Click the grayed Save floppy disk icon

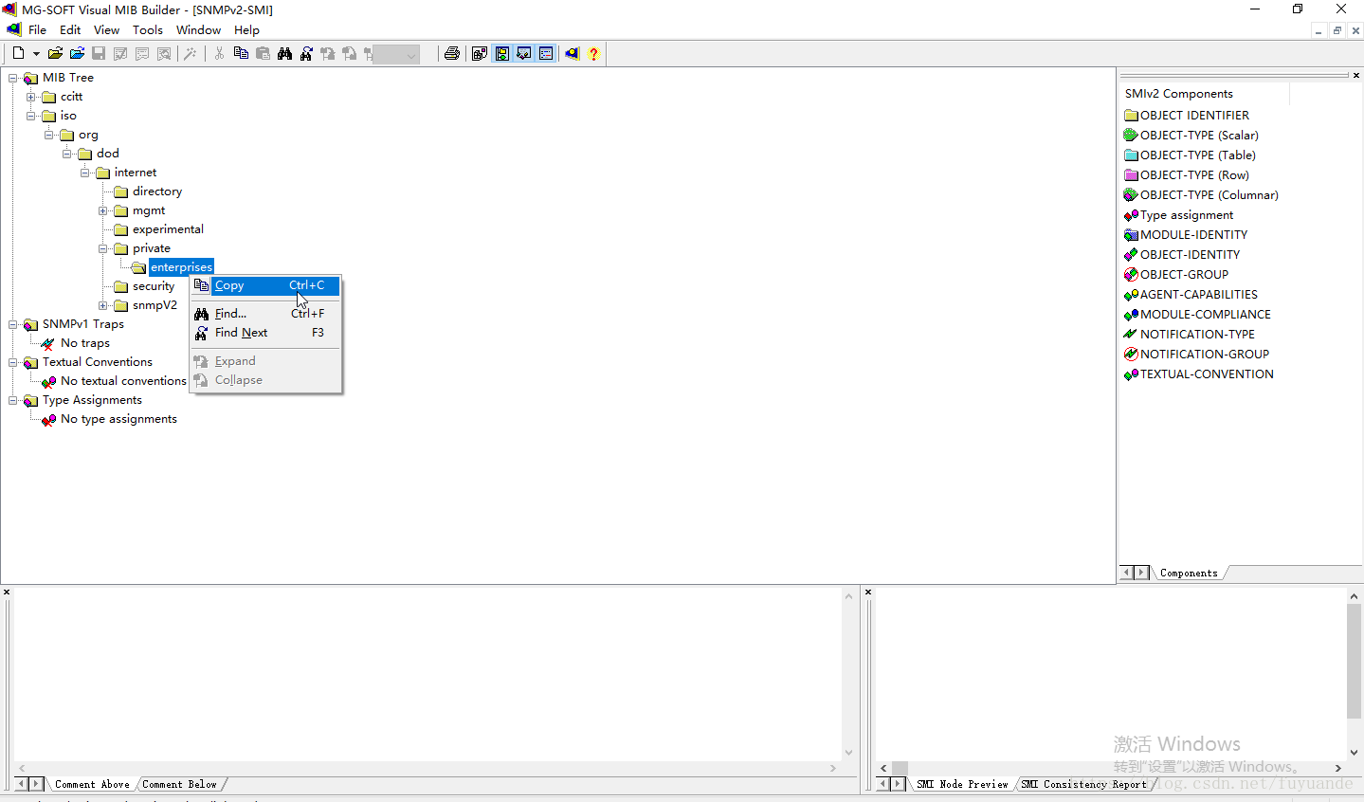99,54
